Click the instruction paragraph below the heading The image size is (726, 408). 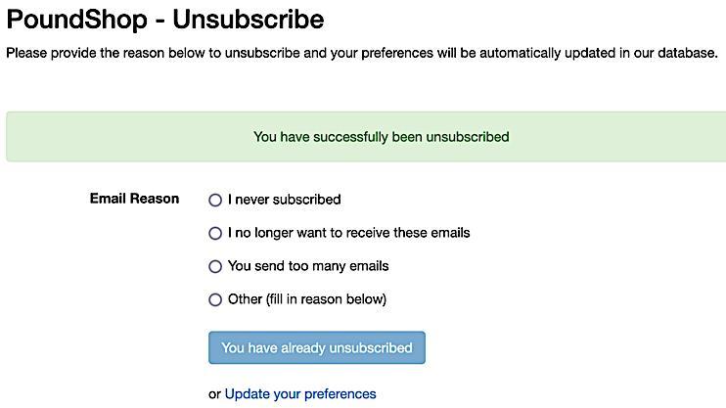click(362, 53)
